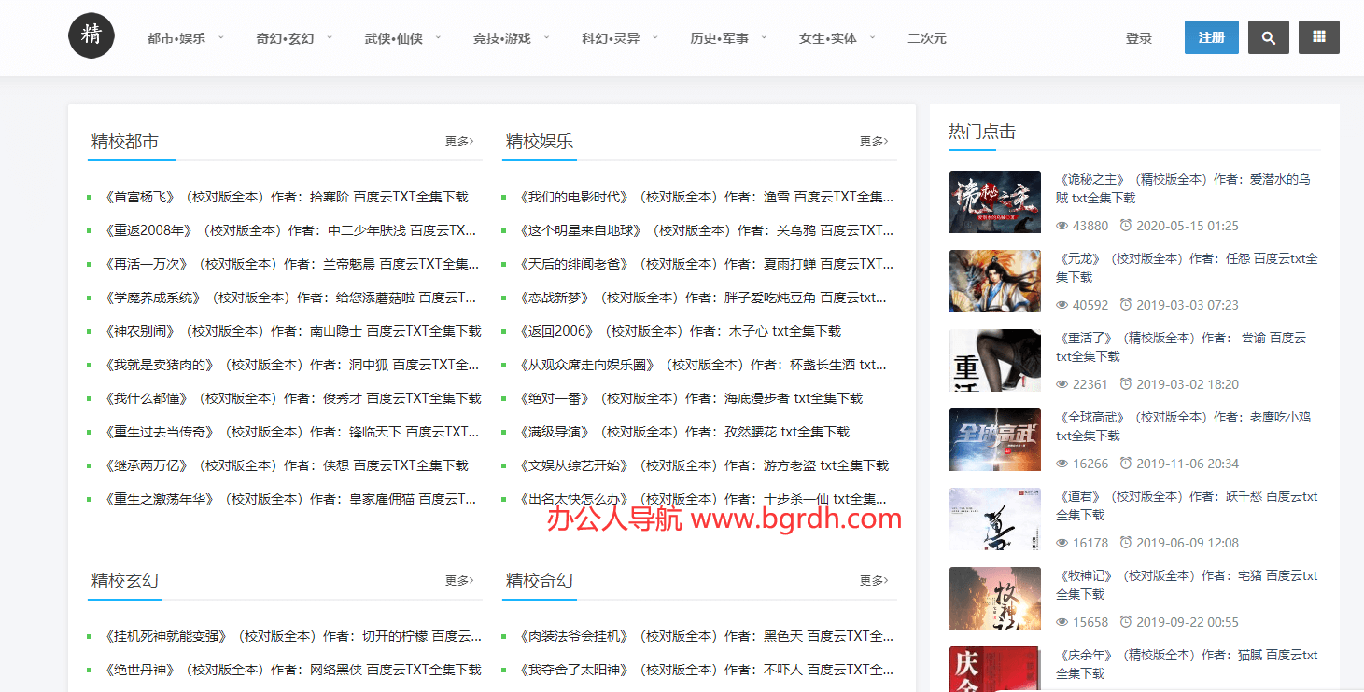Show more in 精校娱乐 section
Viewport: 1364px width, 692px height.
pos(873,141)
